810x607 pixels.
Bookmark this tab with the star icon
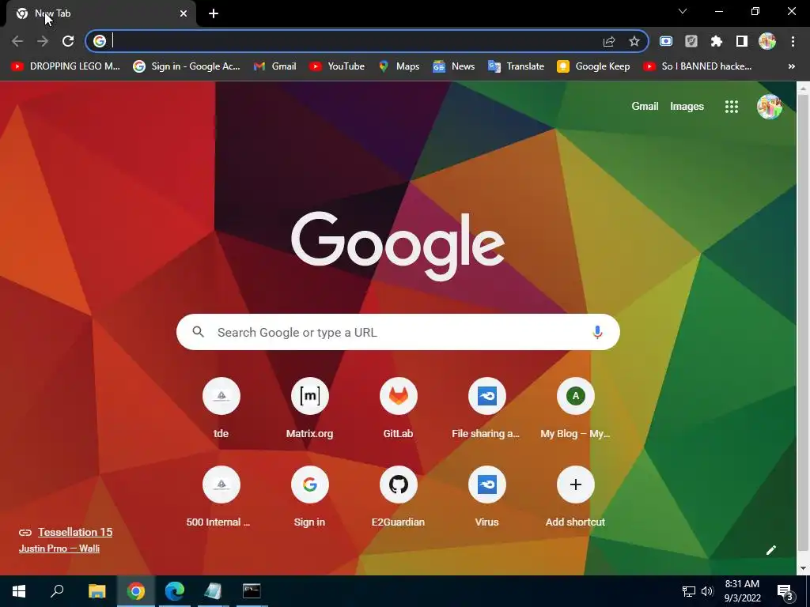[634, 41]
